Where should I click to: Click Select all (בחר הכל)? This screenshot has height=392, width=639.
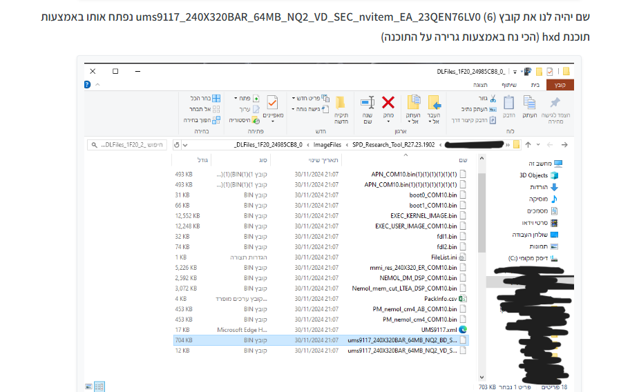tap(205, 99)
